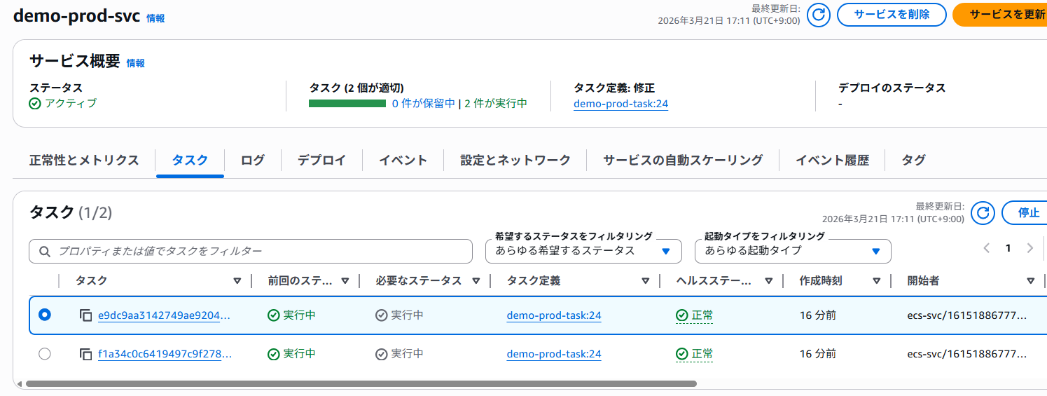The image size is (1047, 396).
Task: Open demo-prod-task:24 link in サービス概要
Action: (620, 104)
